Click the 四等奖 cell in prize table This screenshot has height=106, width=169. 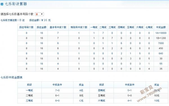pos(101,90)
